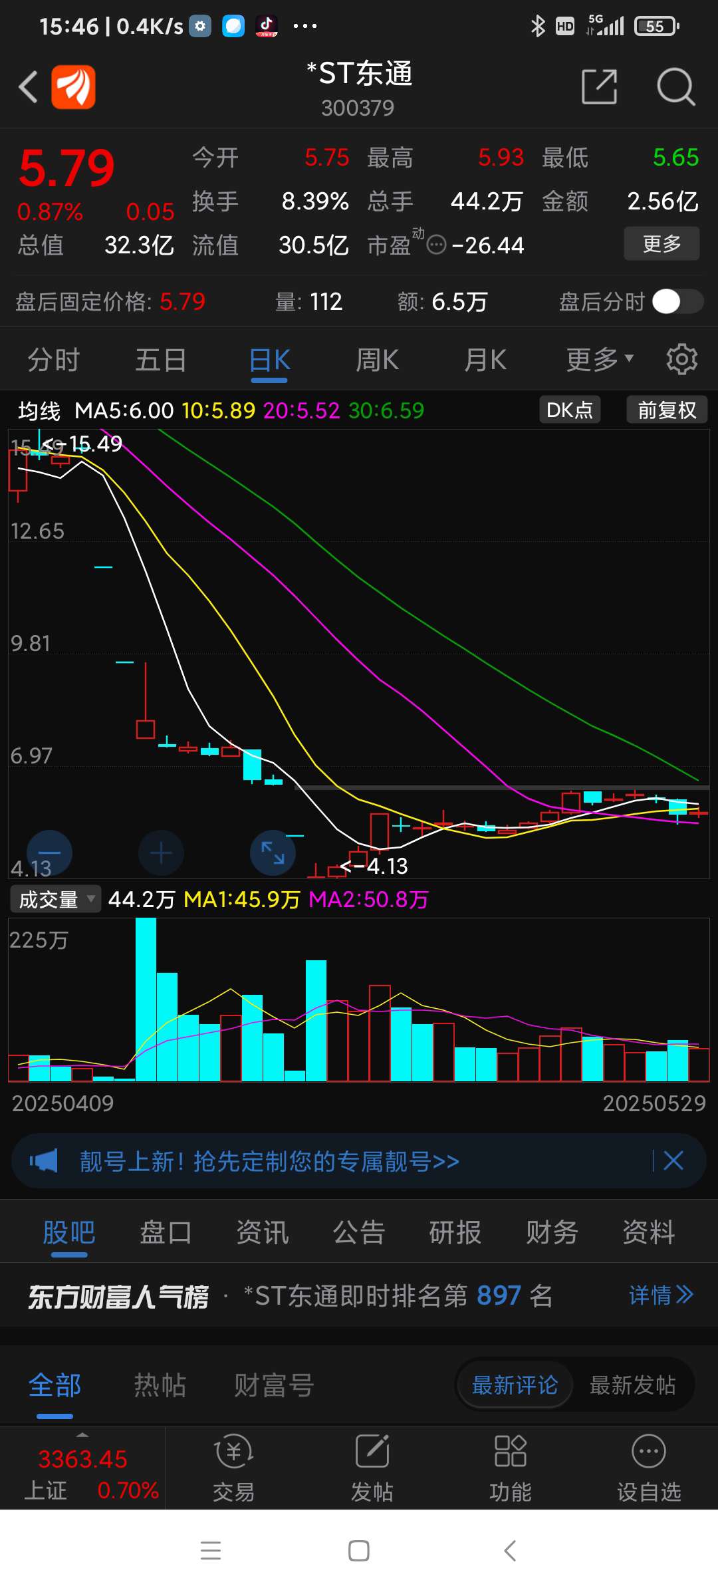The height and width of the screenshot is (1596, 718).
Task: Switch 前复权 adjustment mode
Action: [667, 410]
